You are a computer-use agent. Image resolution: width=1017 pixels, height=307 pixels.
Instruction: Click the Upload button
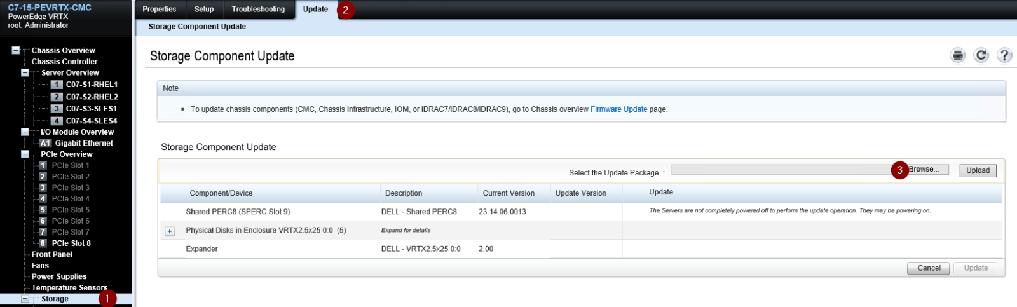pyautogui.click(x=978, y=170)
